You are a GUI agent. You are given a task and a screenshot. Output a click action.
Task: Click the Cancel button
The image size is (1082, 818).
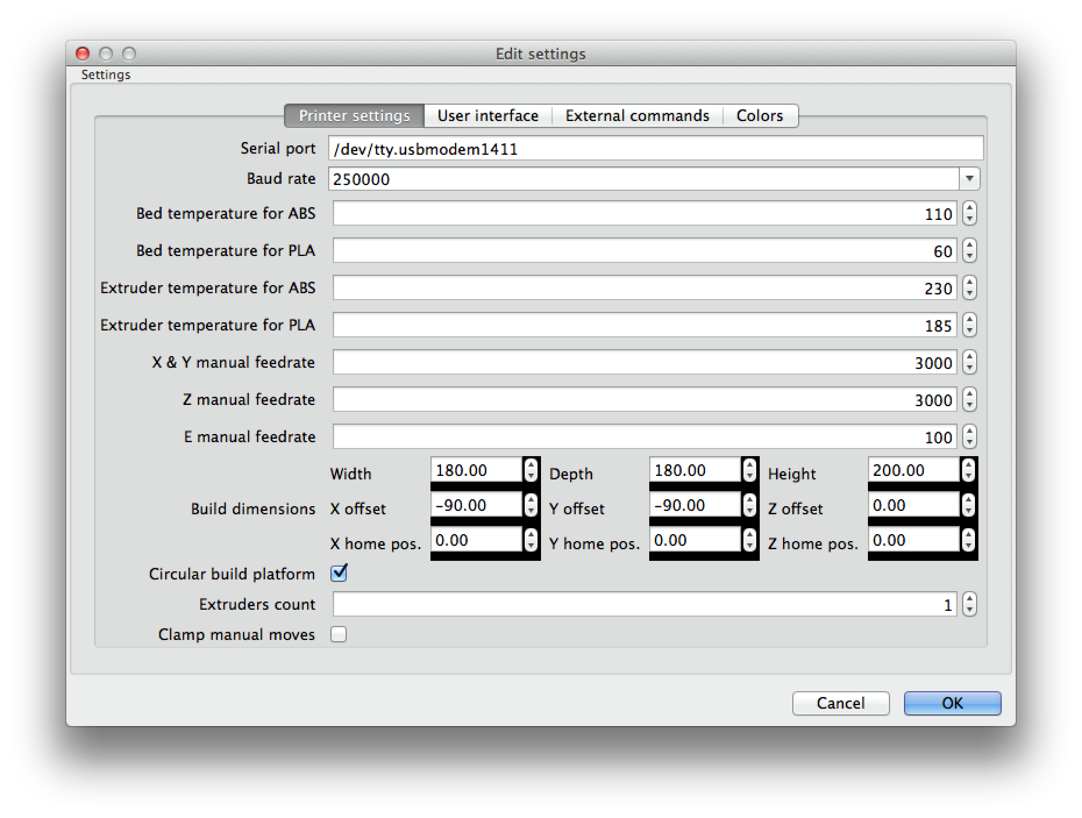point(841,703)
